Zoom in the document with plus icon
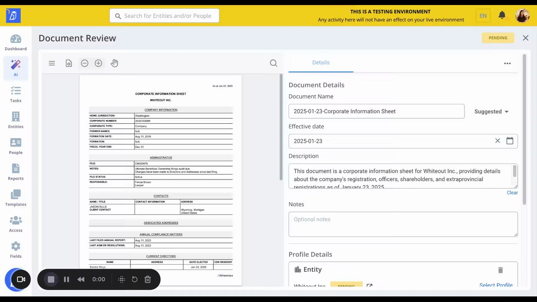Image resolution: width=537 pixels, height=302 pixels. pyautogui.click(x=99, y=63)
